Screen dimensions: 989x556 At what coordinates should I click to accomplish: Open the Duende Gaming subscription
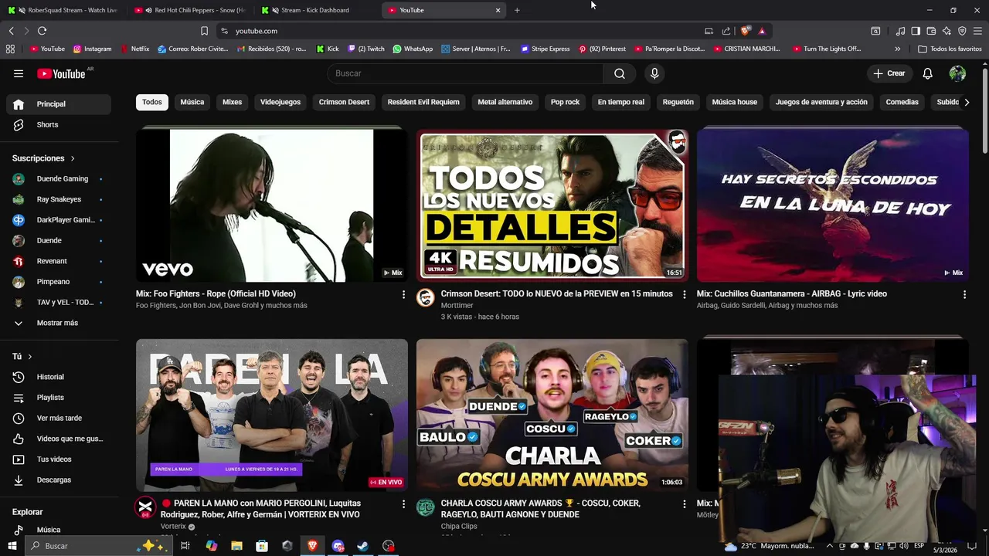tap(59, 178)
